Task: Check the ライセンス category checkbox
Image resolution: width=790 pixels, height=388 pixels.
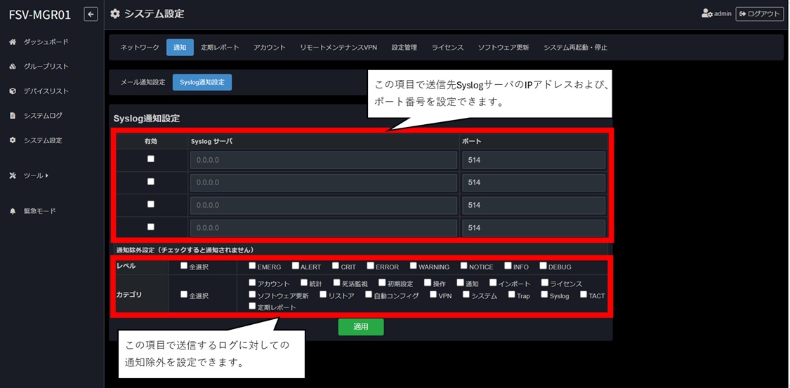Action: point(545,283)
